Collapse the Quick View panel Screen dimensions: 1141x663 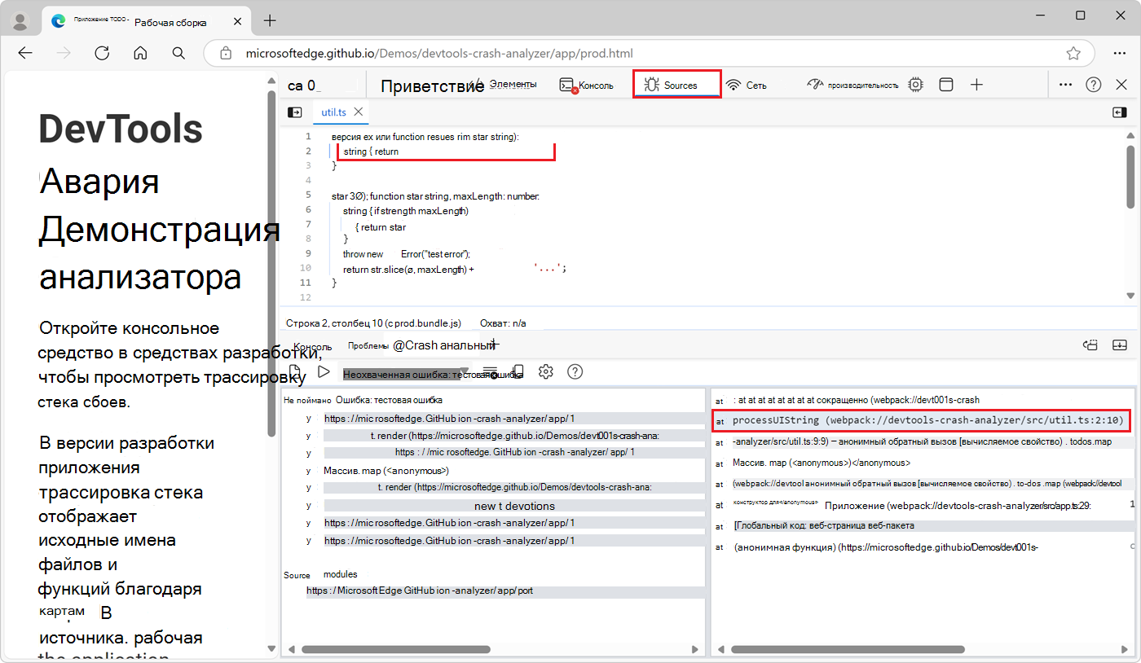[1120, 345]
